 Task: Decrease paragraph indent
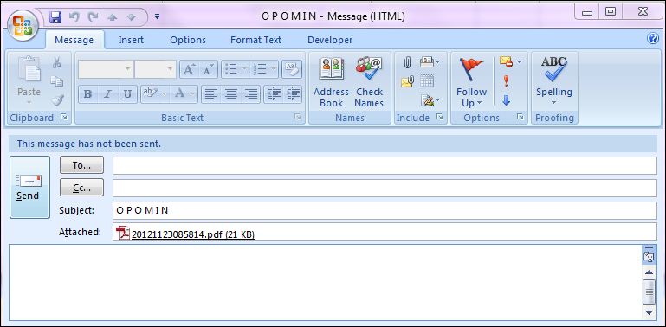274,94
